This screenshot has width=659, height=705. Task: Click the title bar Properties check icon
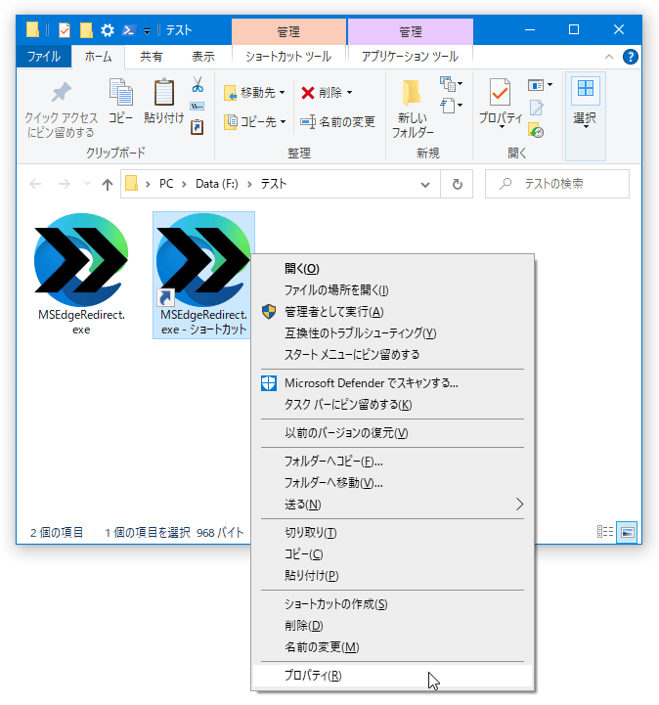(x=65, y=30)
